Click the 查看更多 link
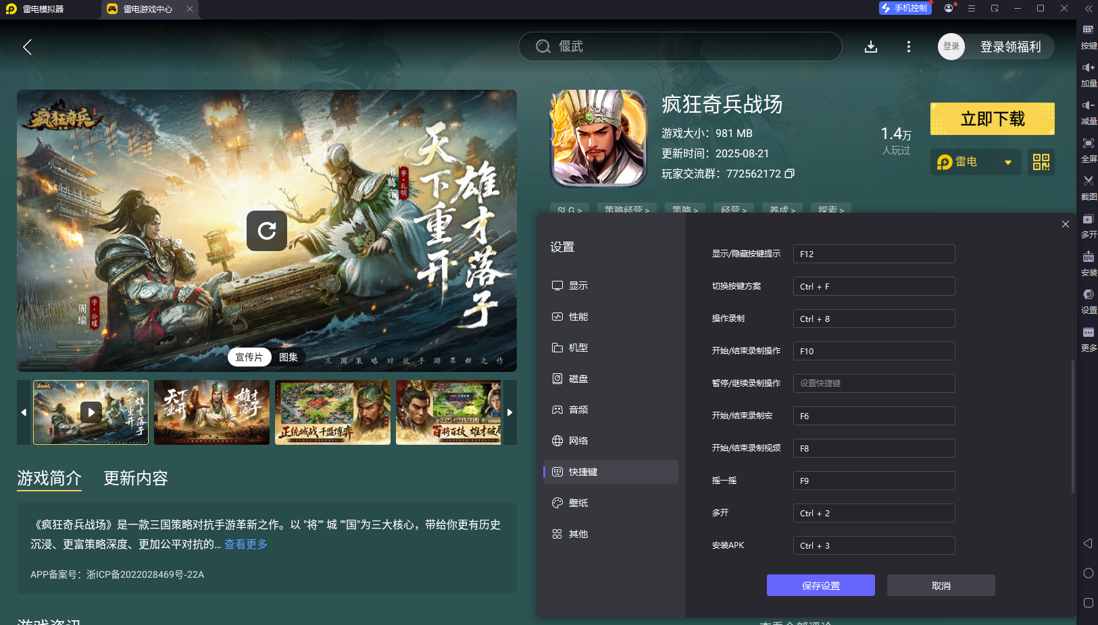 click(246, 544)
